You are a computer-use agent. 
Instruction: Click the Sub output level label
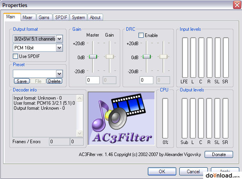(x=184, y=142)
